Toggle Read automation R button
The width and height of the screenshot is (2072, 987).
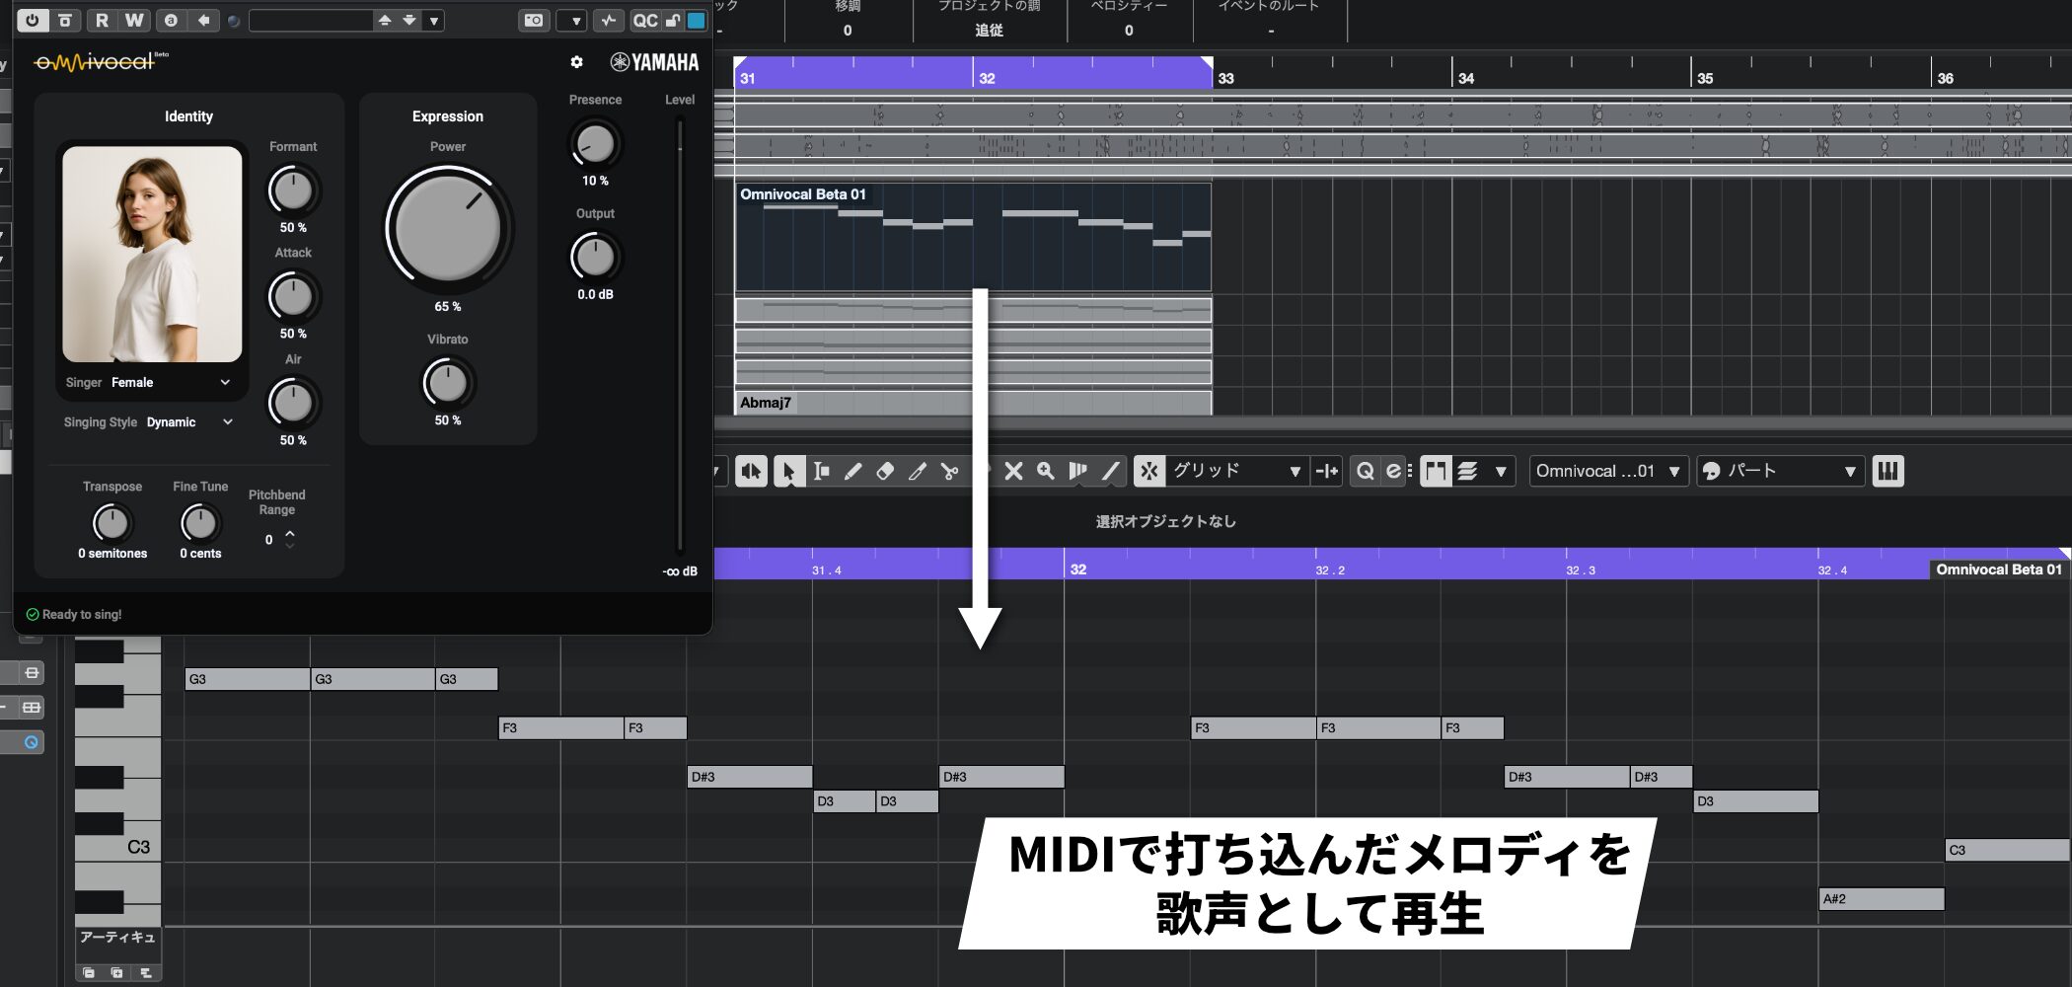102,21
